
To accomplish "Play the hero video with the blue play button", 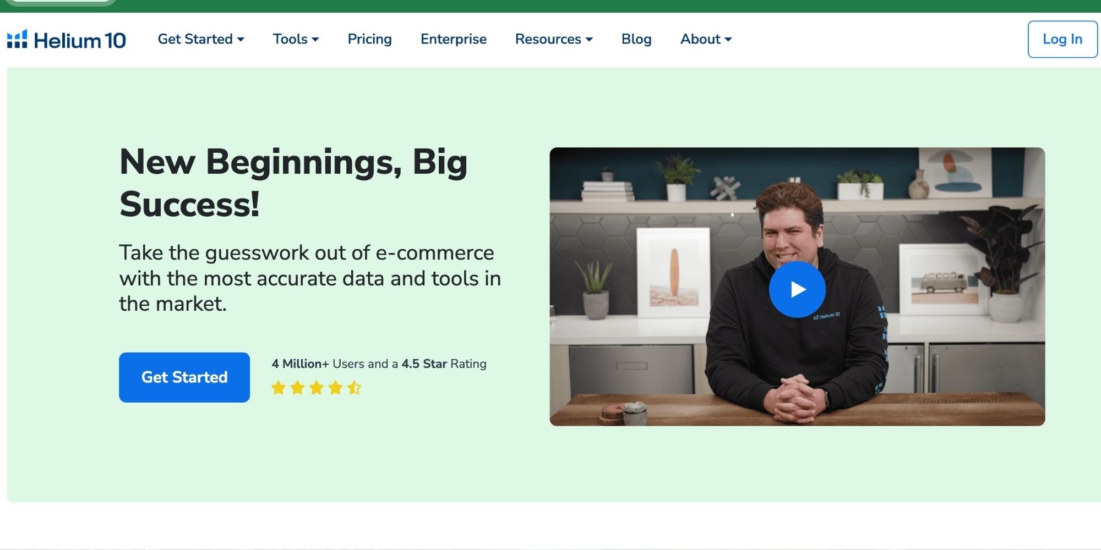I will [797, 289].
